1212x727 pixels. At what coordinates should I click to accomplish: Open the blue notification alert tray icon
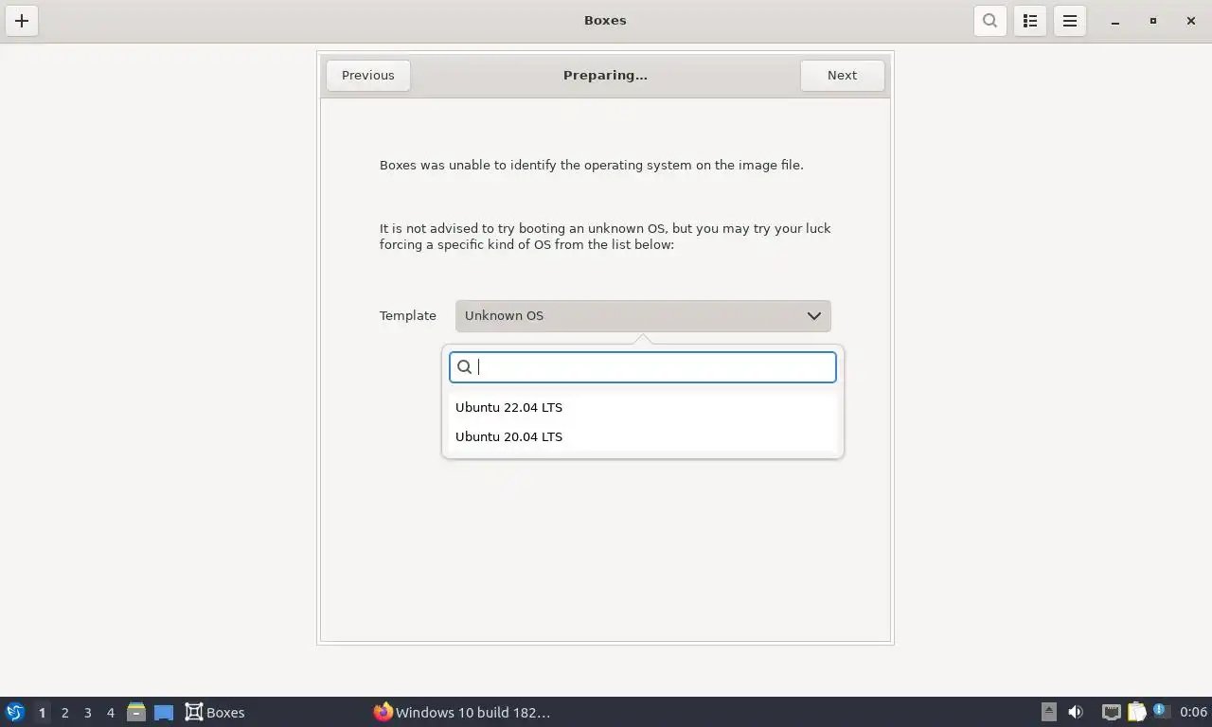[1161, 711]
